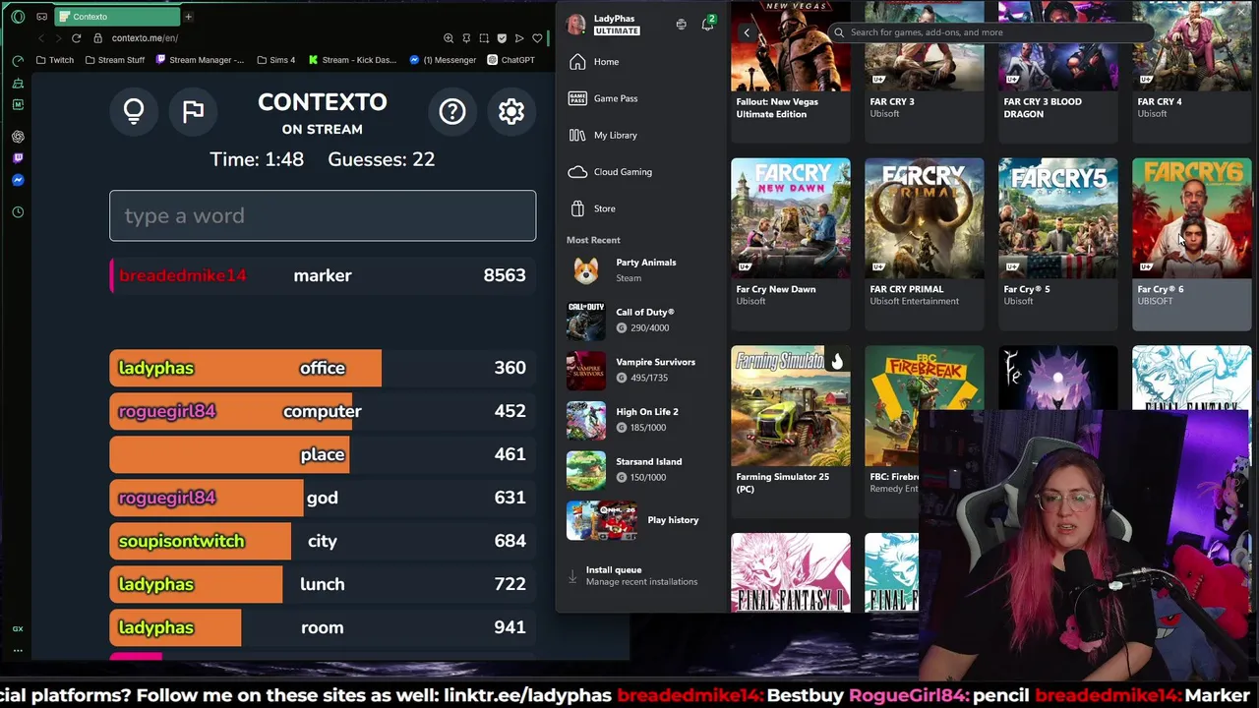Click the Xbox search games field
The height and width of the screenshot is (708, 1259).
pyautogui.click(x=991, y=32)
